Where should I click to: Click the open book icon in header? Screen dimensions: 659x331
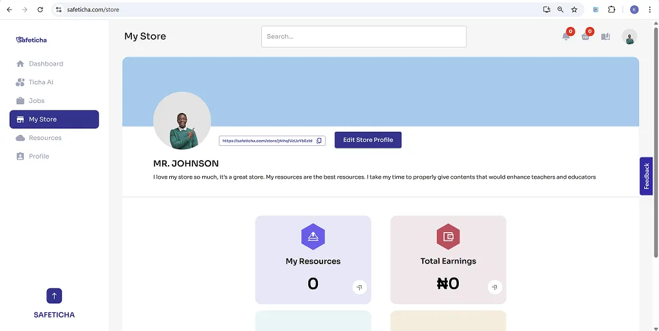tap(605, 37)
